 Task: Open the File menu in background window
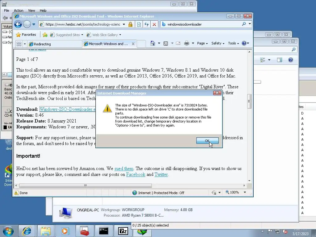click(6, 10)
